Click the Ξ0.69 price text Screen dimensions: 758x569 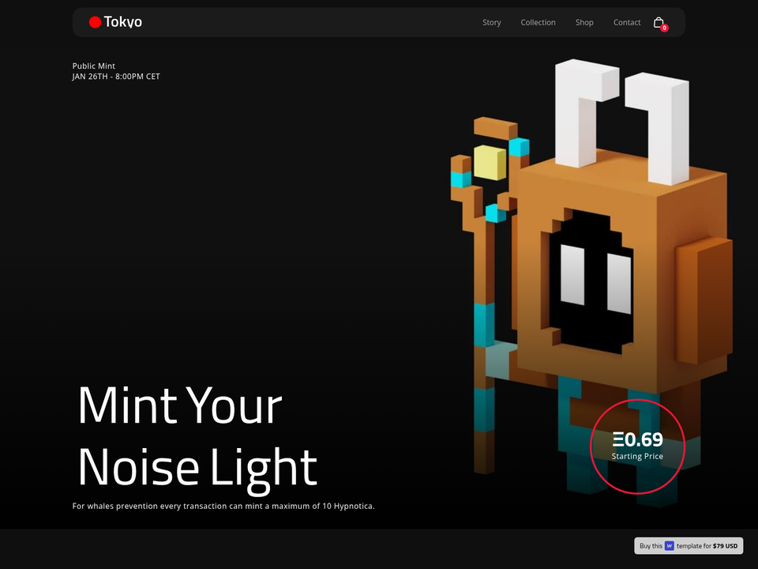638,439
